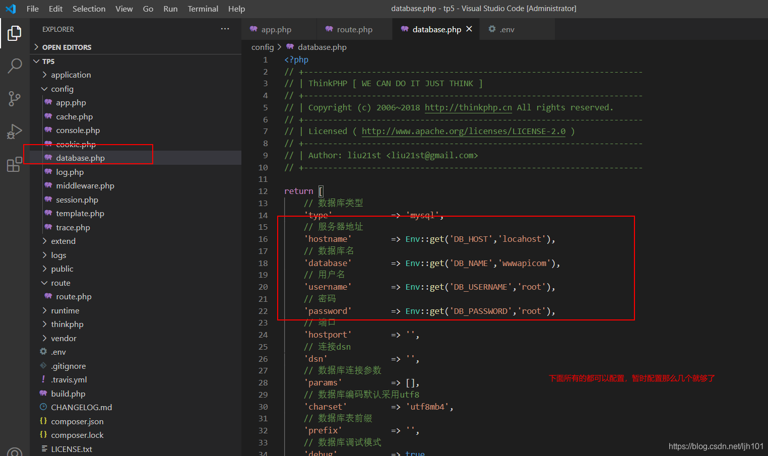Place cursor on 'hostname' code line
The image size is (768, 456).
[x=429, y=239]
